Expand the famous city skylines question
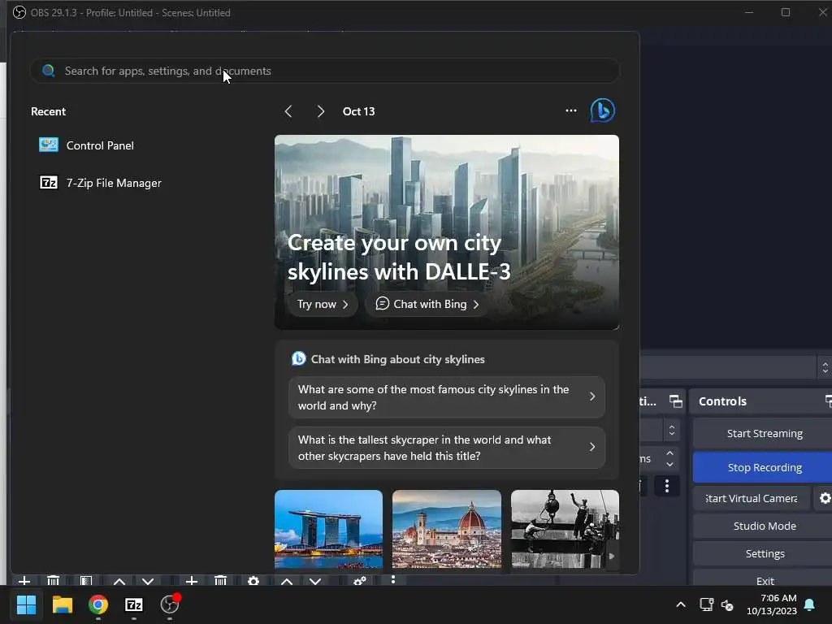 (x=447, y=397)
